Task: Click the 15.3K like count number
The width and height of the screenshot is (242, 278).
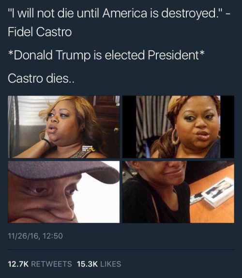Action: 87,264
